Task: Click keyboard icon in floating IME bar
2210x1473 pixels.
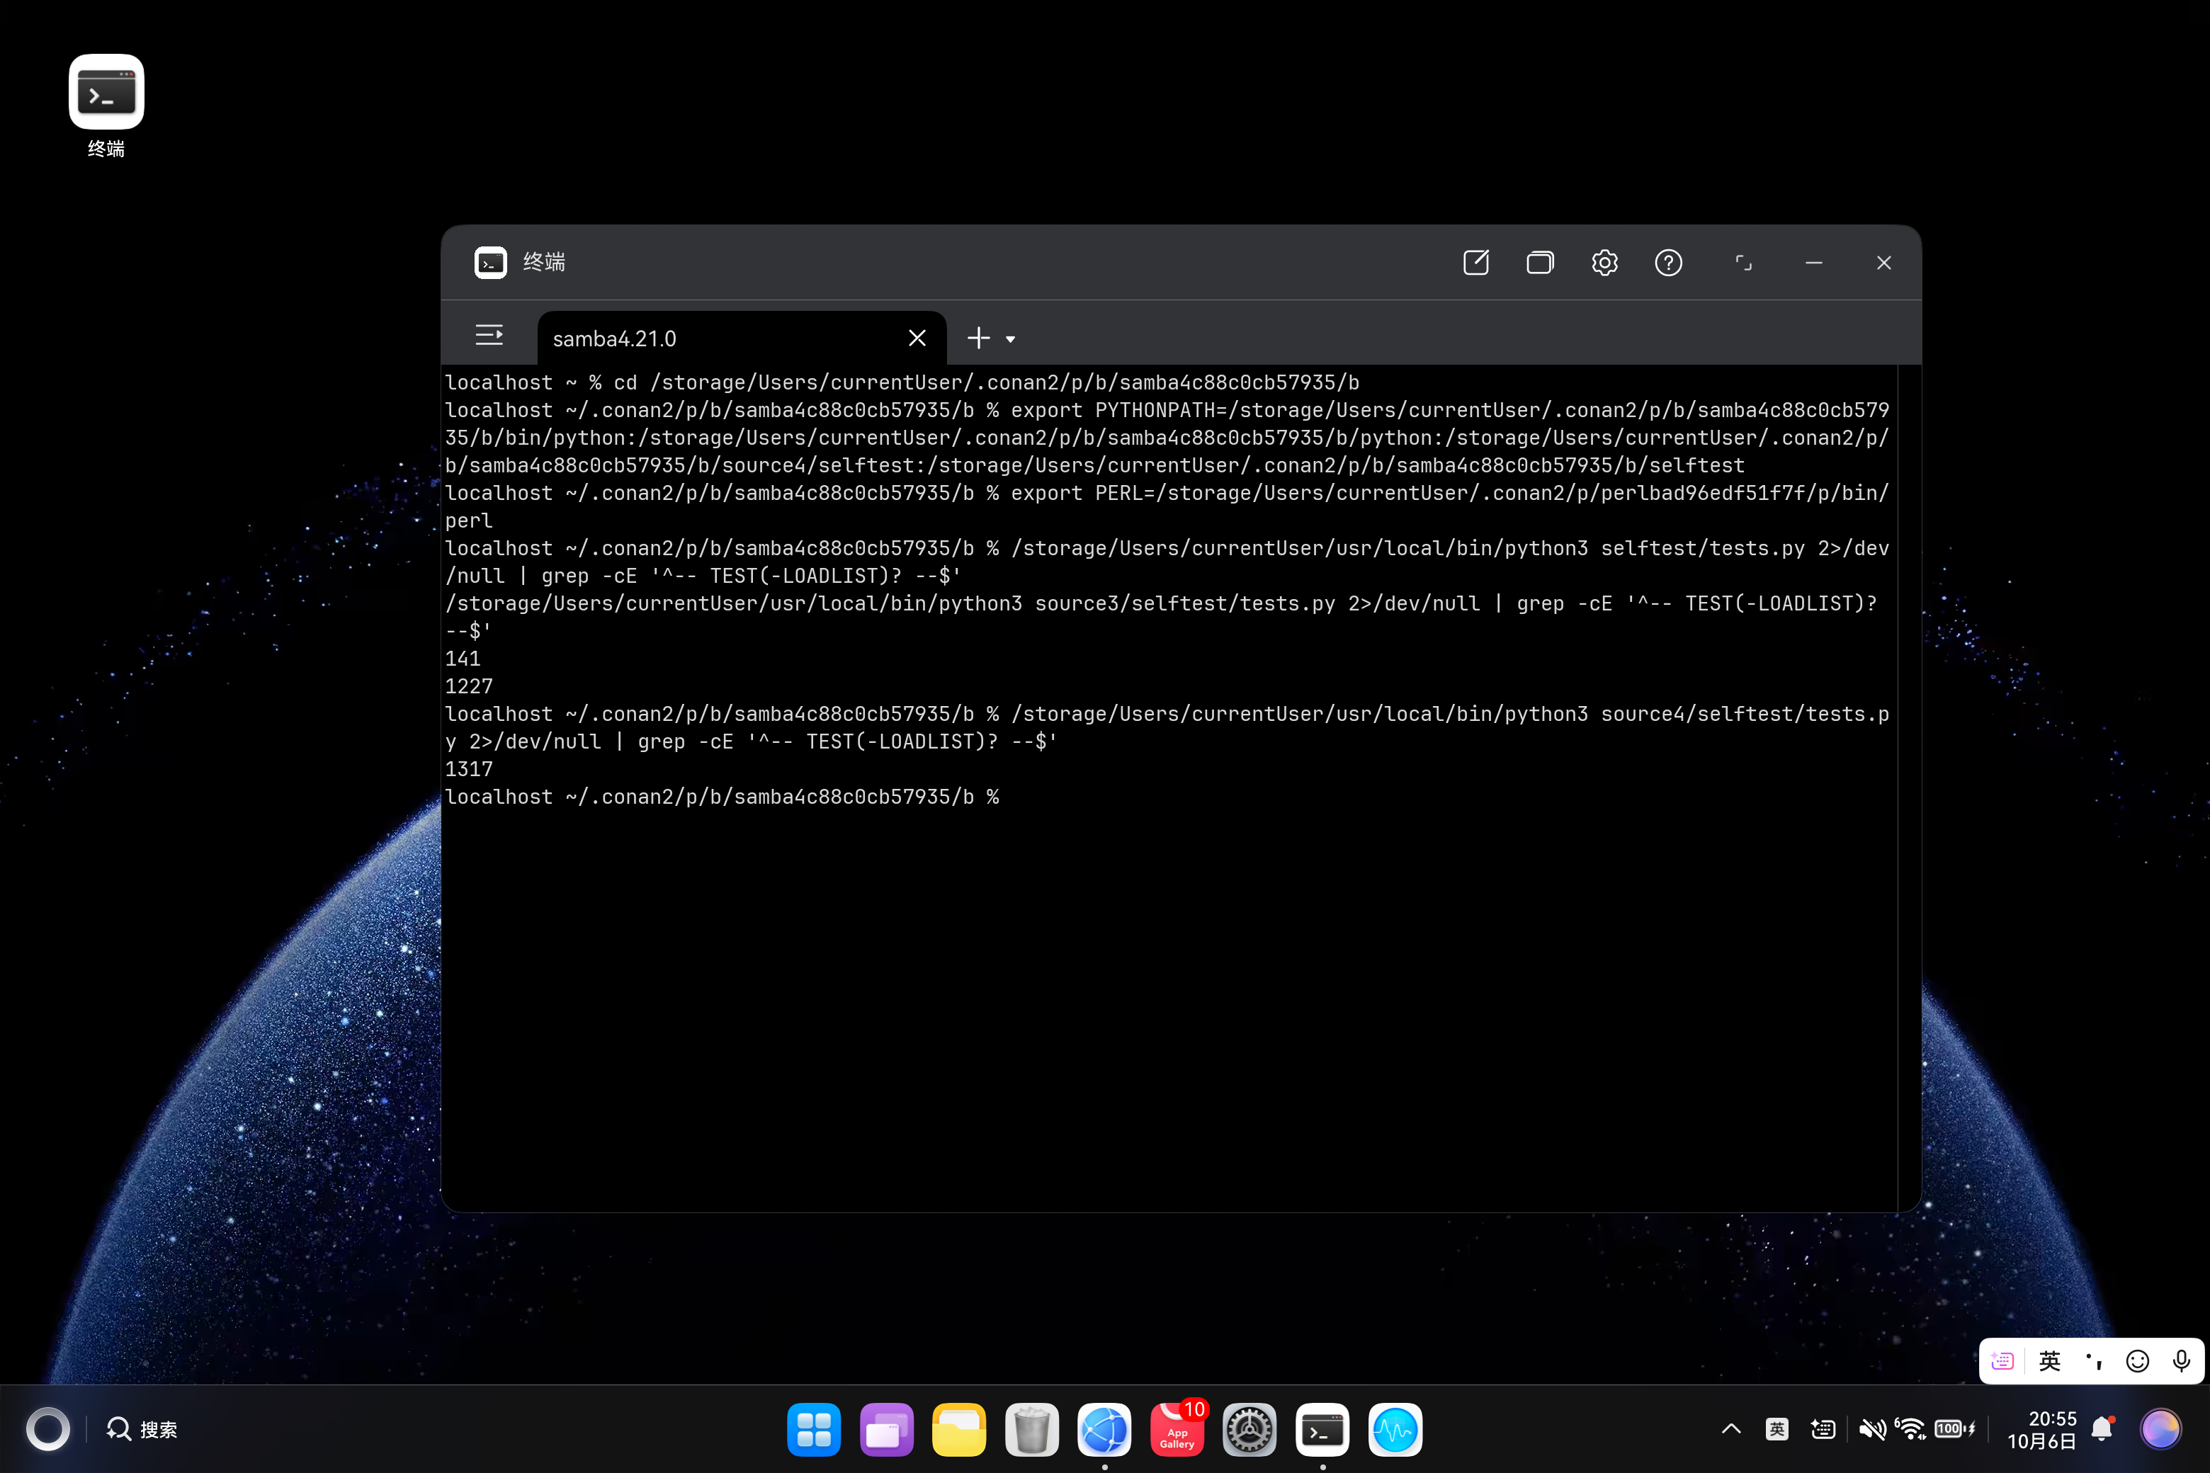Action: tap(2002, 1361)
